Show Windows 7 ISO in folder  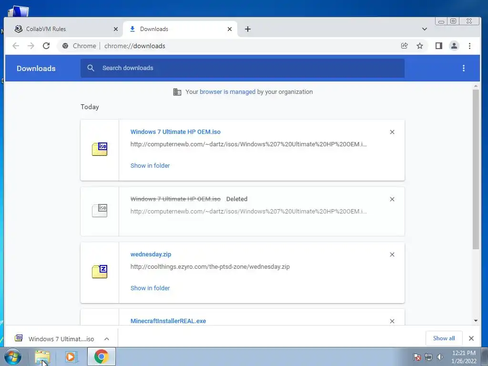pos(150,165)
